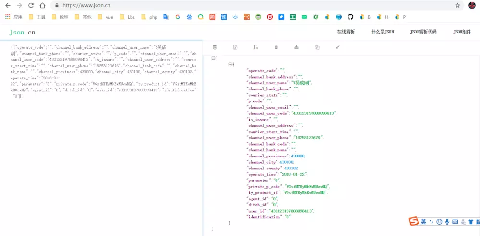
Task: Open the vue bookmark folder
Action: tap(106, 17)
